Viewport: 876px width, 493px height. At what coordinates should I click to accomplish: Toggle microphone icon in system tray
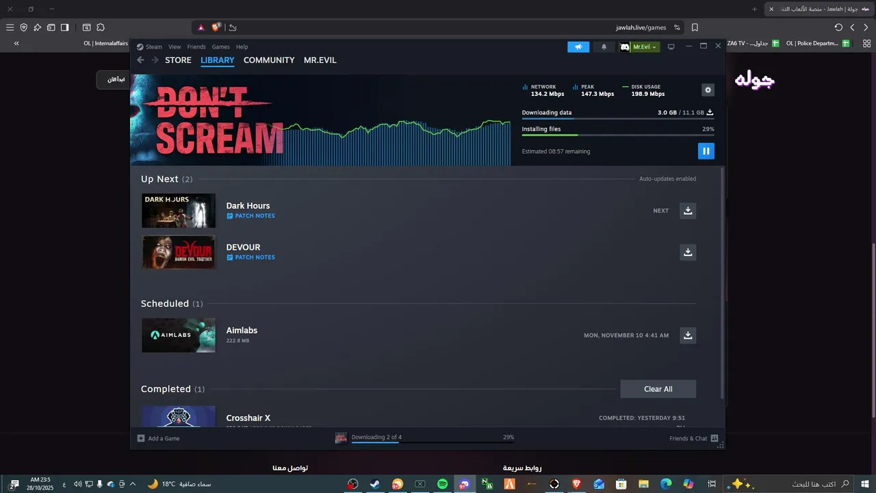point(100,484)
